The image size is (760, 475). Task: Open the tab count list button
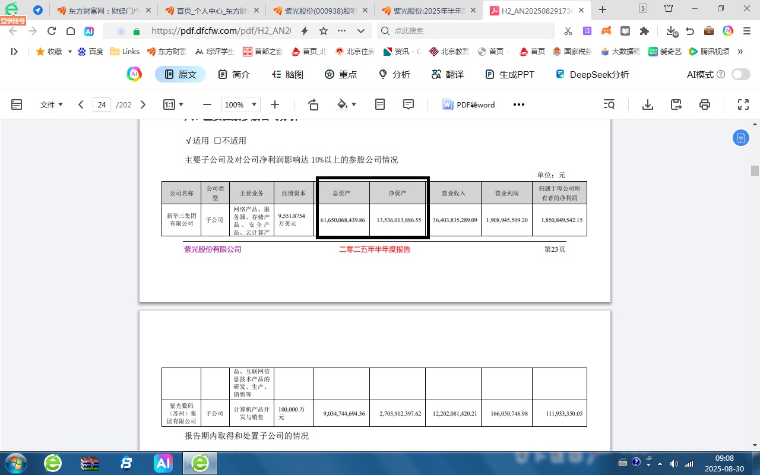coord(643,8)
